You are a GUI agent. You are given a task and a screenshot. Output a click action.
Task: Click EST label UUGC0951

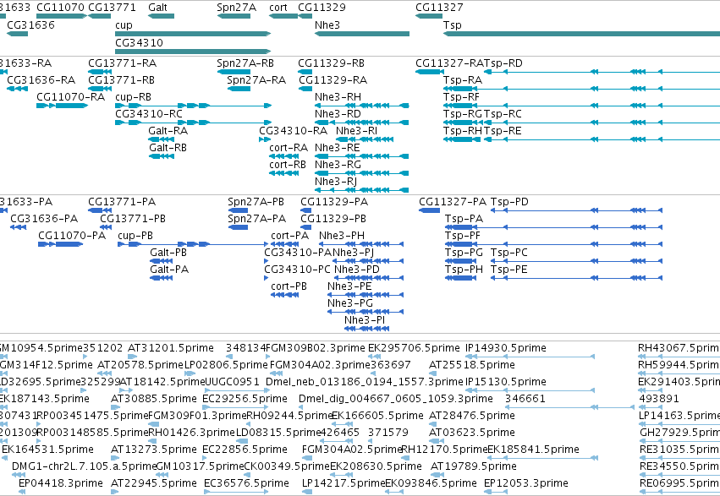point(232,382)
